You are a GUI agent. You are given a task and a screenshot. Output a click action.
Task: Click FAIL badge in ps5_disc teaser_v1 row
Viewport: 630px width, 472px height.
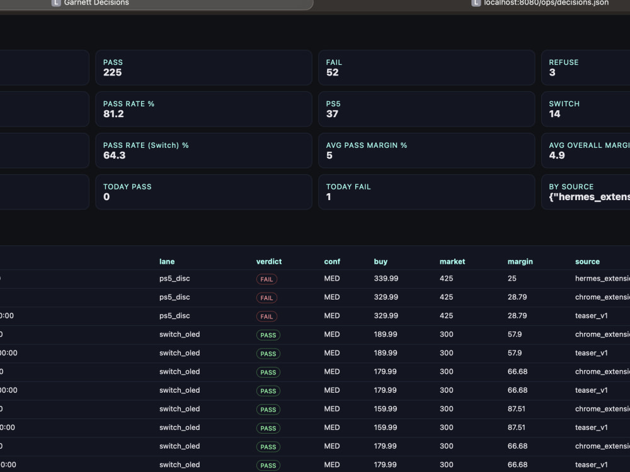266,317
